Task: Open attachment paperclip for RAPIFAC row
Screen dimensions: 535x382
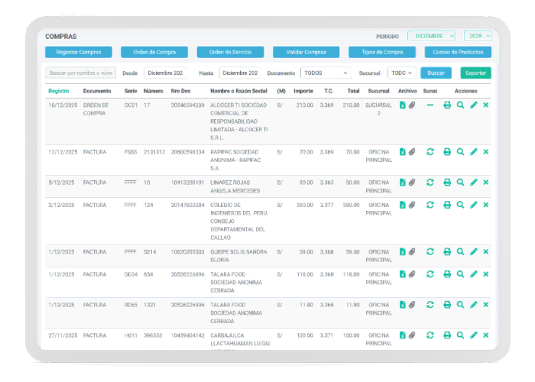Action: pyautogui.click(x=411, y=152)
